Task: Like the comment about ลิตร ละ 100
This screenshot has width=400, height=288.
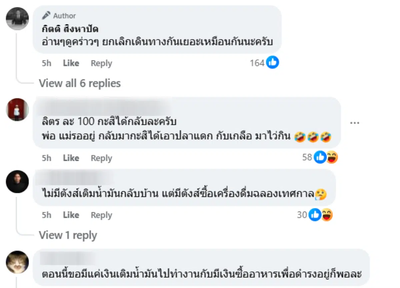Action: 71,158
